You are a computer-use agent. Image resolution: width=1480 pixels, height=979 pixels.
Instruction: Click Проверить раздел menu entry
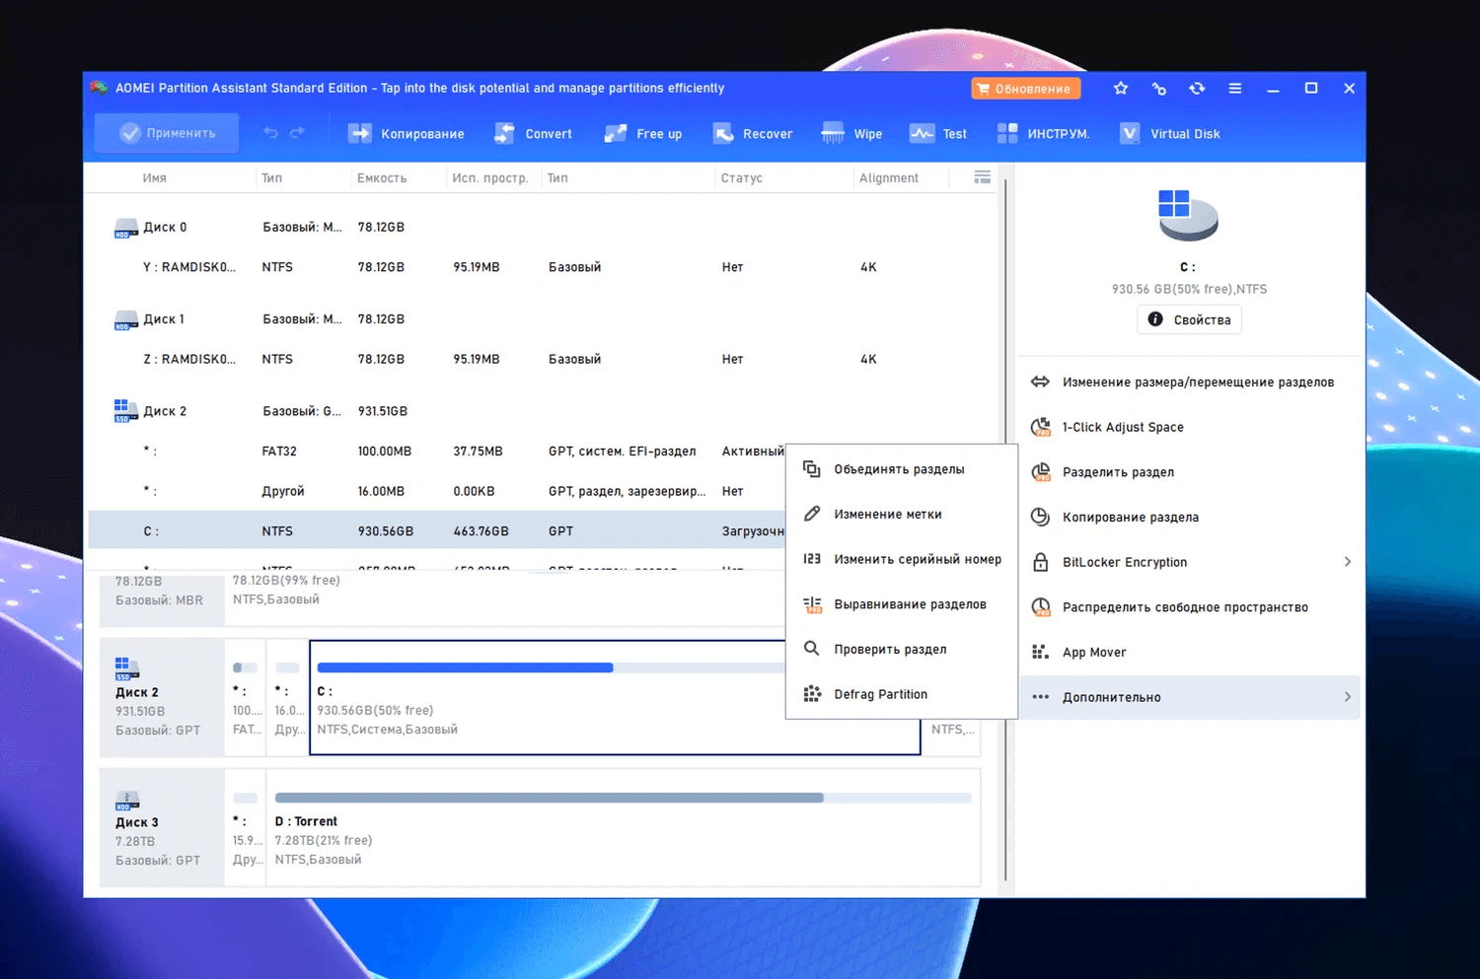coord(890,649)
